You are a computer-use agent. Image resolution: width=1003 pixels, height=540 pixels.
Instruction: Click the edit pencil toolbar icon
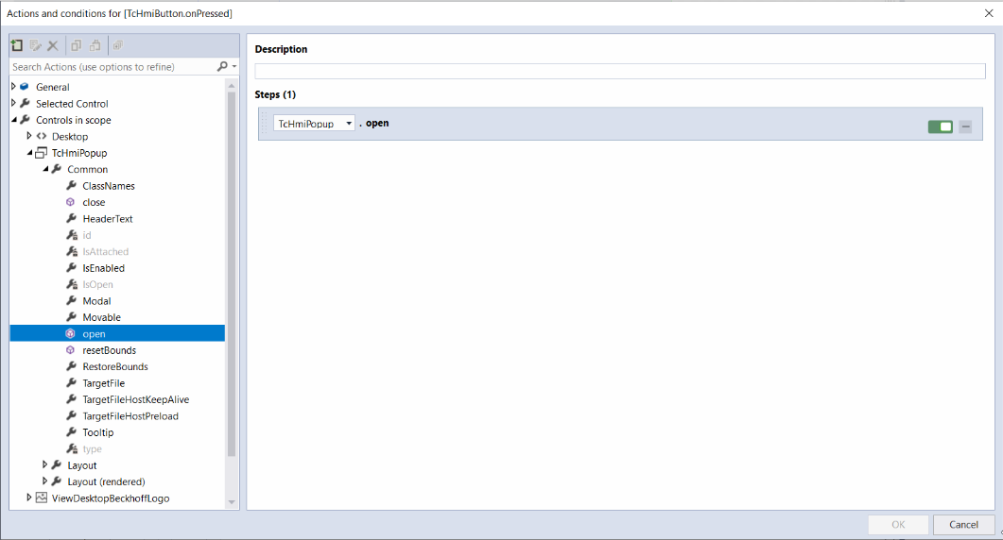pyautogui.click(x=35, y=45)
